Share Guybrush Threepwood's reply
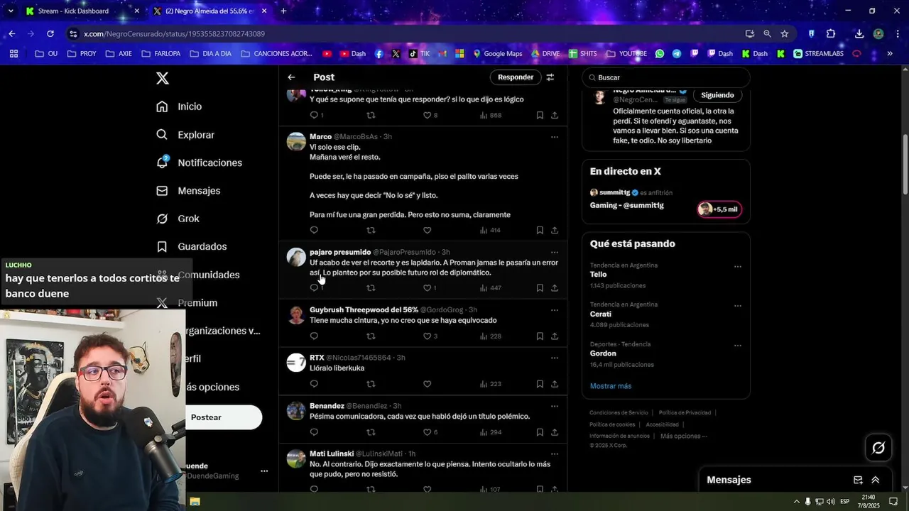The height and width of the screenshot is (511, 909). (x=555, y=336)
